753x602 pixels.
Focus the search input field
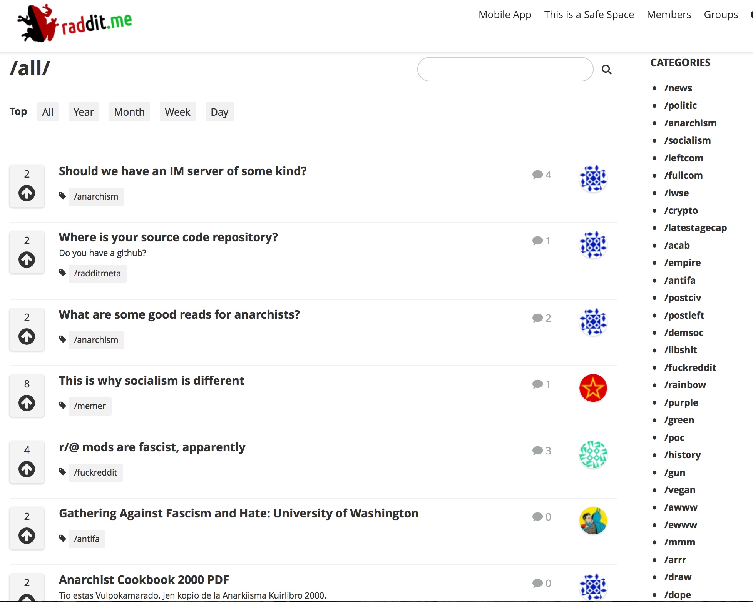[x=505, y=69]
